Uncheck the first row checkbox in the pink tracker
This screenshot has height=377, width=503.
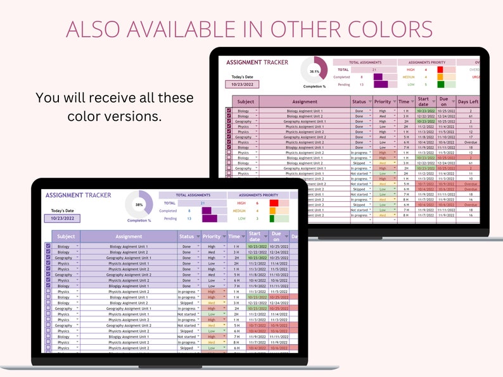tap(229, 111)
